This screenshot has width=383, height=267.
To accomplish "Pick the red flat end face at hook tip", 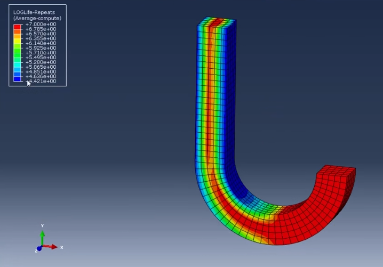I will click(x=336, y=171).
